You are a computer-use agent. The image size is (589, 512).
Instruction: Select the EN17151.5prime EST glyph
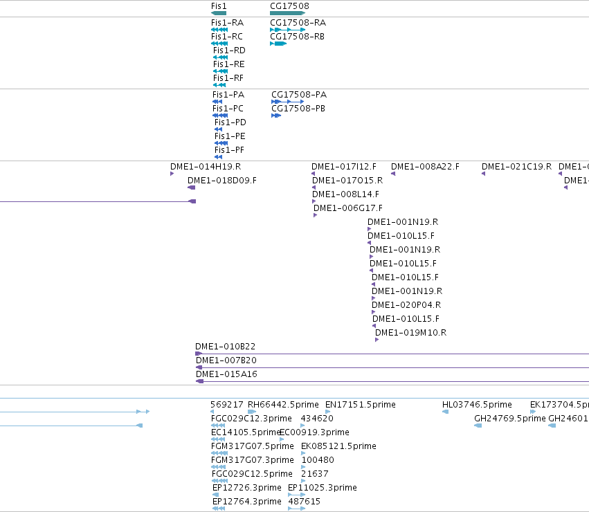pos(327,412)
